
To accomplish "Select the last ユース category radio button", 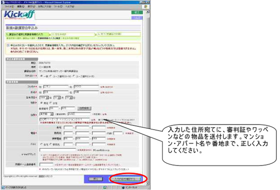I will tap(74, 76).
